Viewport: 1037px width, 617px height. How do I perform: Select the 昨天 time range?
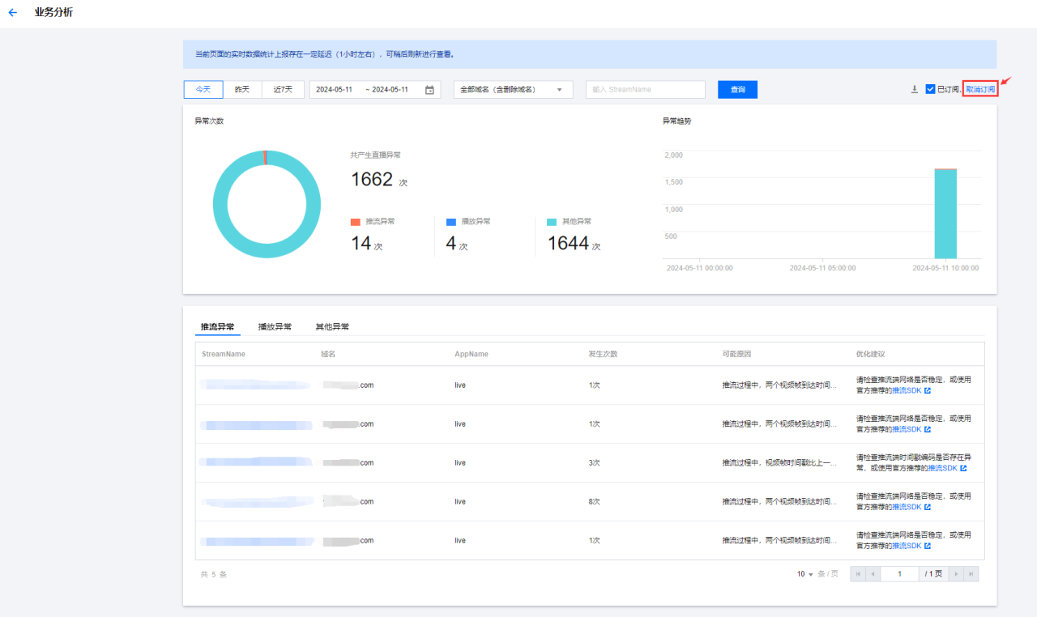pos(242,90)
